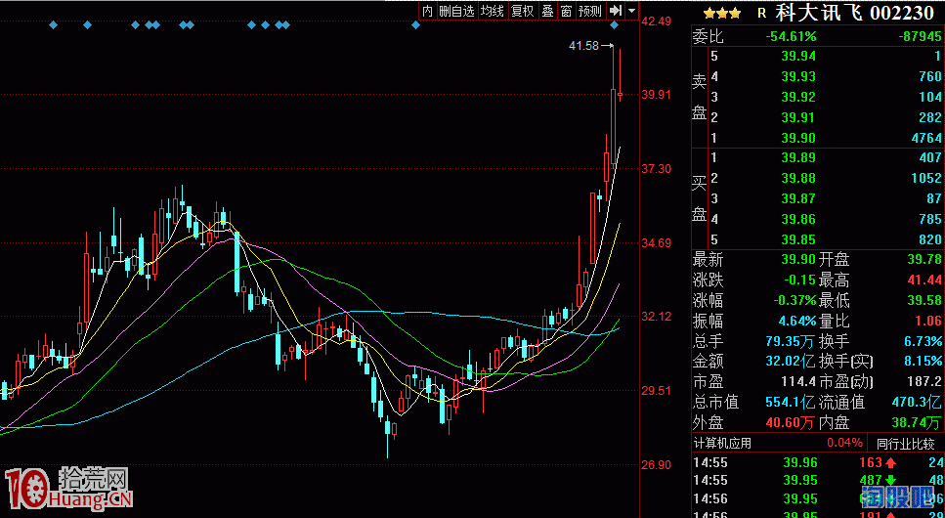
Task: Click the 37.30 price axis label
Action: pyautogui.click(x=657, y=169)
